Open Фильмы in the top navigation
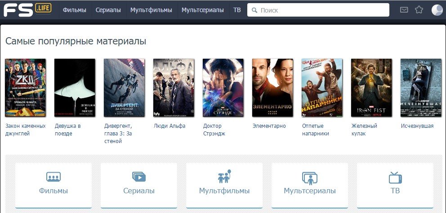 (75, 10)
